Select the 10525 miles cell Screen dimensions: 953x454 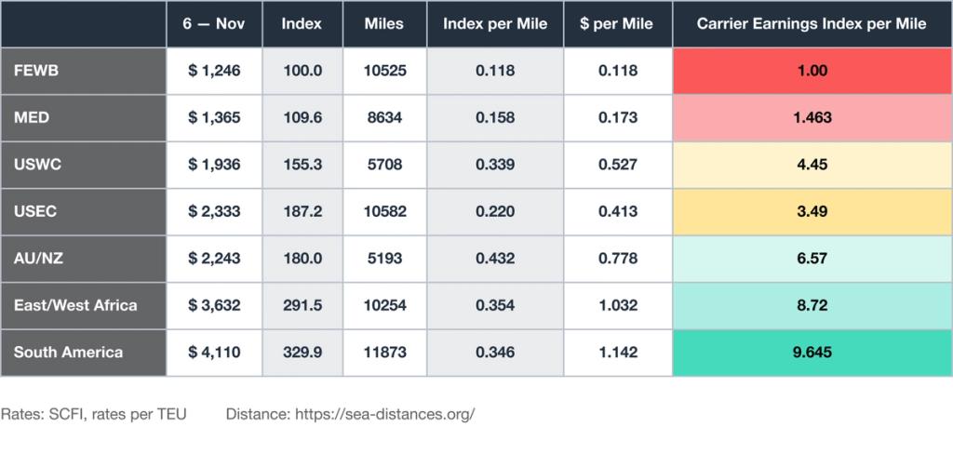pyautogui.click(x=384, y=71)
